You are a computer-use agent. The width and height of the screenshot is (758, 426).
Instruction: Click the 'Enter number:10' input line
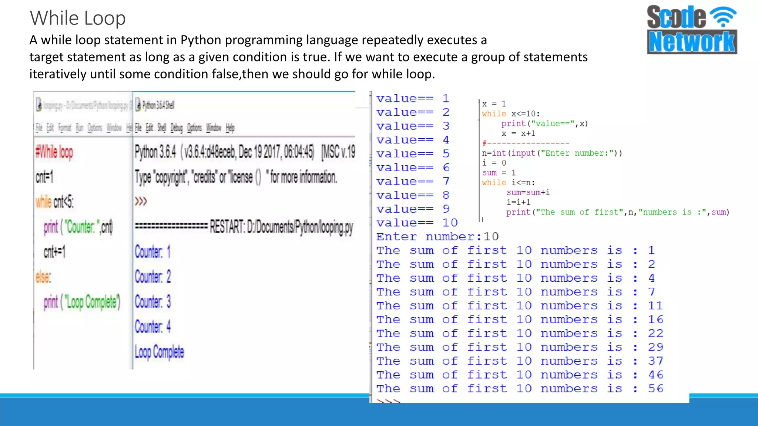[437, 237]
